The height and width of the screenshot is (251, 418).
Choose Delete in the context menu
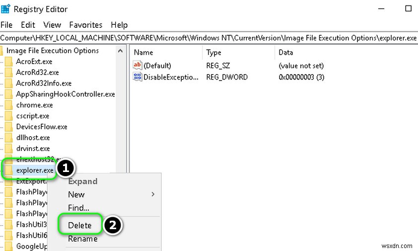[x=80, y=225]
